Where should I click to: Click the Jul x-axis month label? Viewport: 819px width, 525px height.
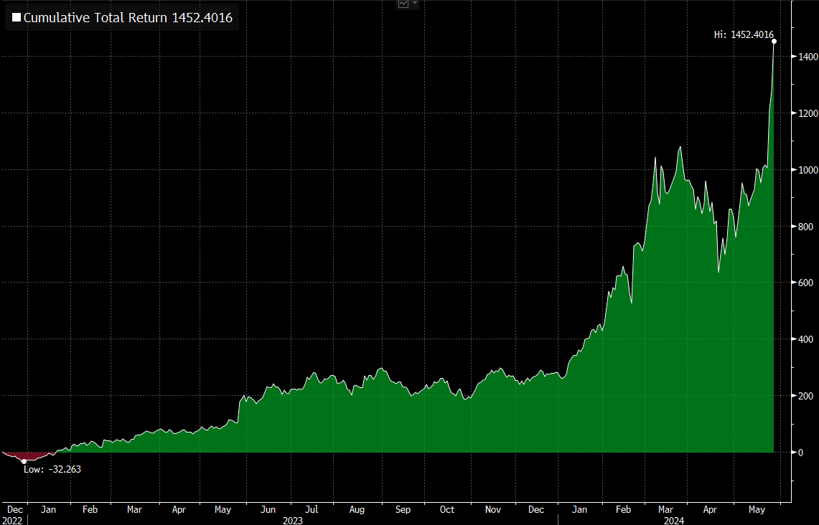coord(312,509)
